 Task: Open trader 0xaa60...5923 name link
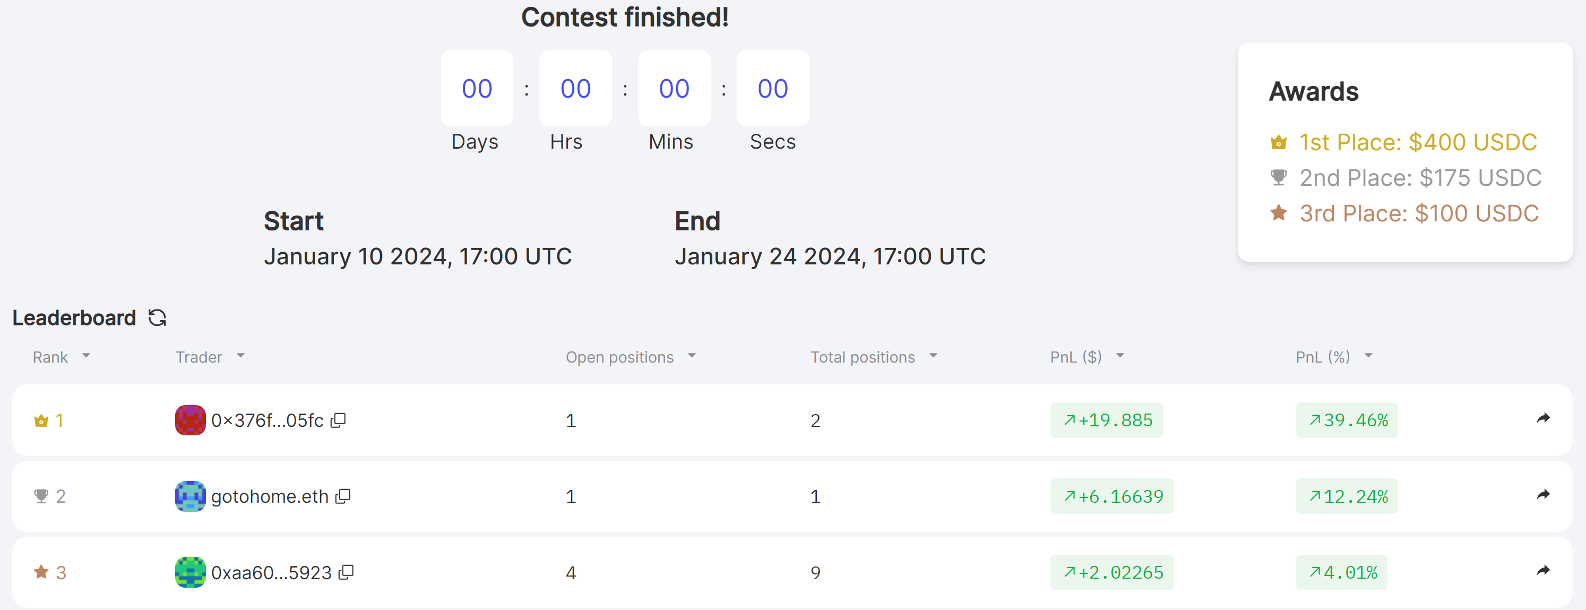click(271, 572)
